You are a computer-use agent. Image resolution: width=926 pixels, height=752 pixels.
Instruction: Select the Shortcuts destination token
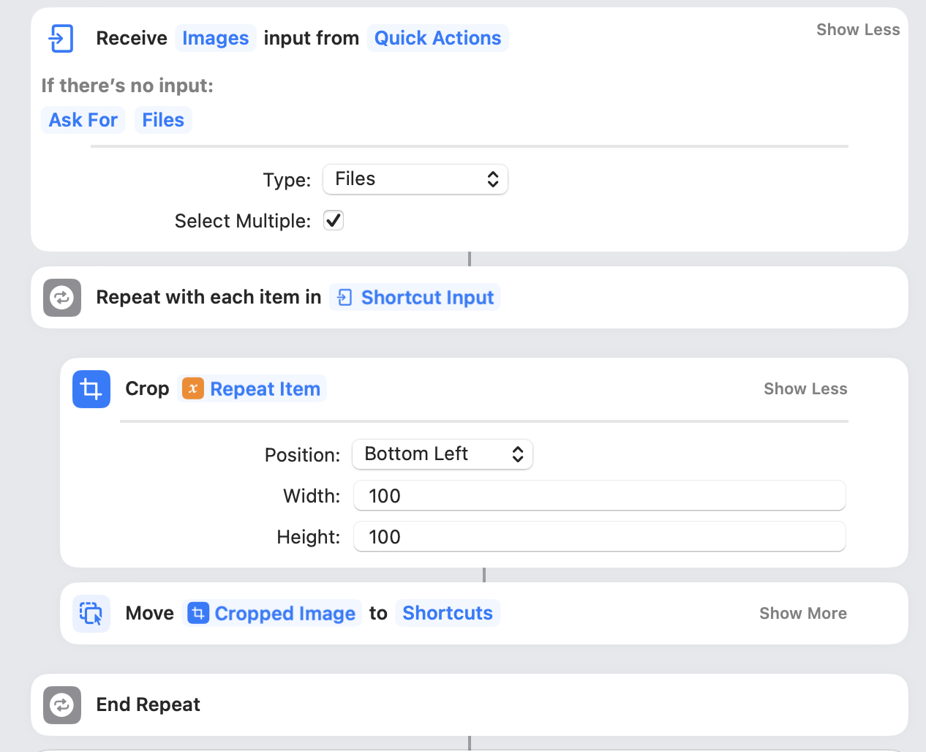click(x=447, y=613)
